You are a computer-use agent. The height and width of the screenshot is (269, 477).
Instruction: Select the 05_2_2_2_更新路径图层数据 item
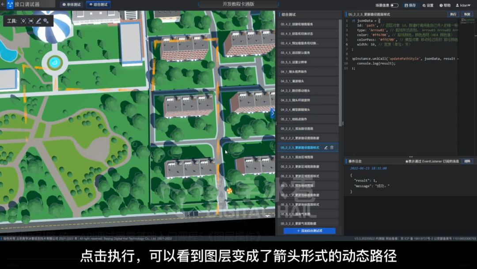pos(307,138)
